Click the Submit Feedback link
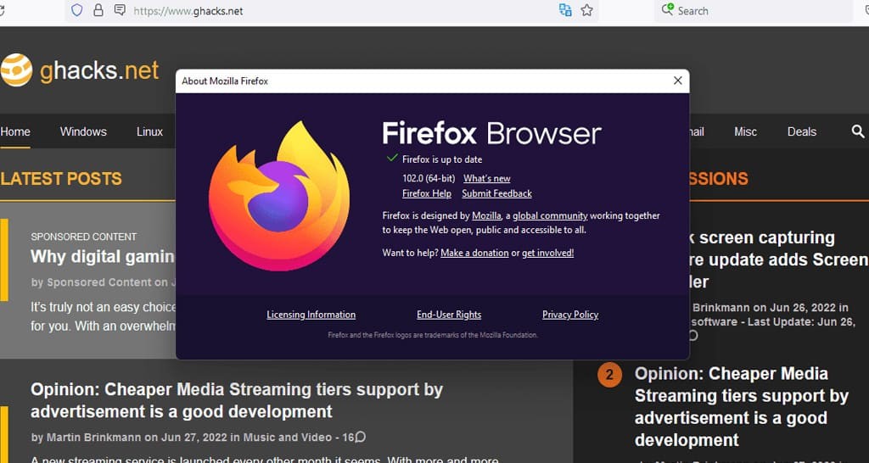This screenshot has width=869, height=463. [x=496, y=193]
